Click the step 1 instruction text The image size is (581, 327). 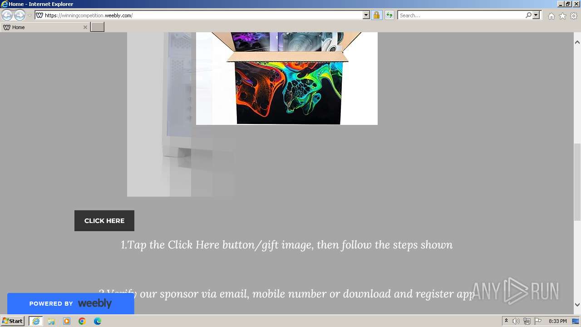pos(286,245)
